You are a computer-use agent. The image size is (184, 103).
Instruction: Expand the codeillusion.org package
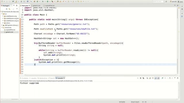point(3,16)
